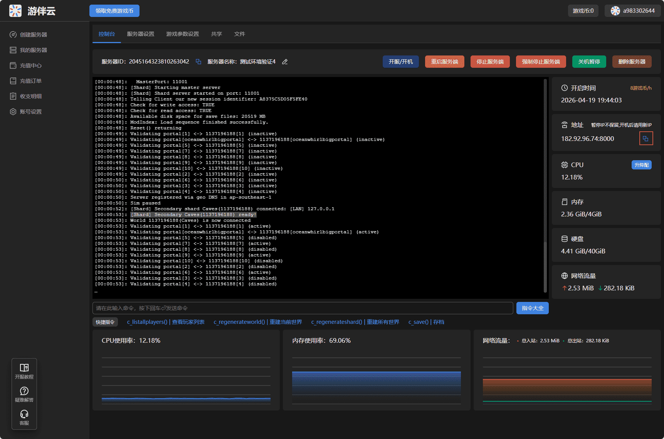The height and width of the screenshot is (439, 664).
Task: Click the 领取免费游戏币 button
Action: coord(114,11)
